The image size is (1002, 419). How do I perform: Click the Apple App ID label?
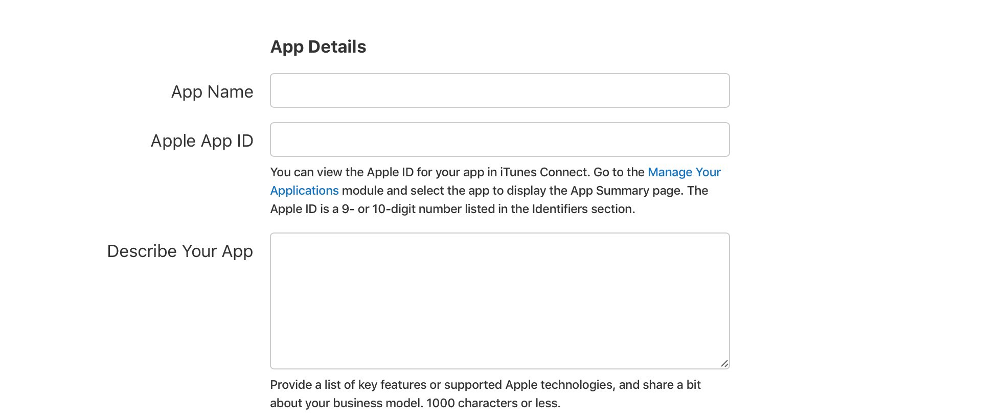tap(202, 141)
